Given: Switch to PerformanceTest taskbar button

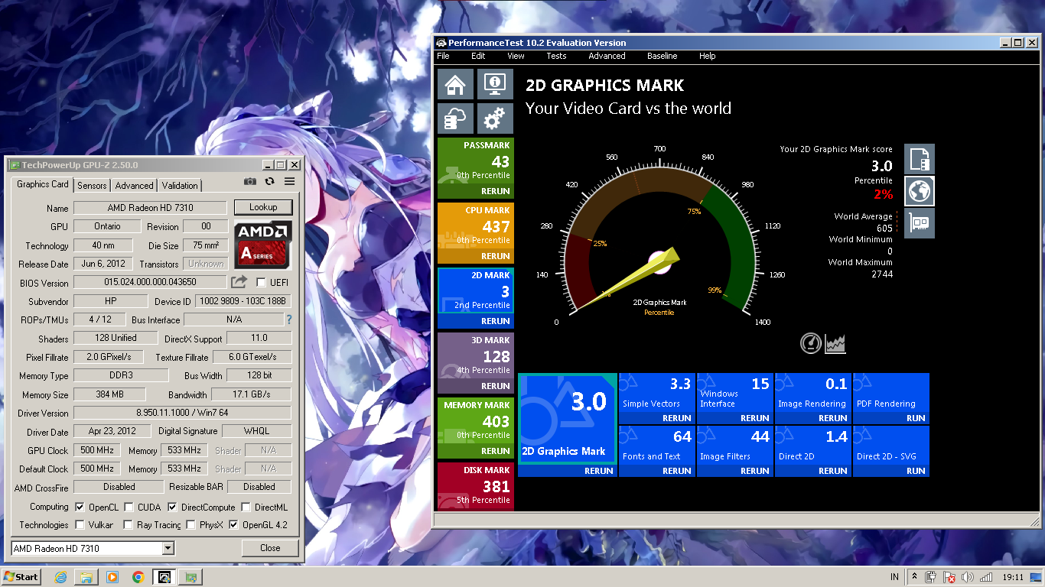Looking at the screenshot, I should pos(164,577).
